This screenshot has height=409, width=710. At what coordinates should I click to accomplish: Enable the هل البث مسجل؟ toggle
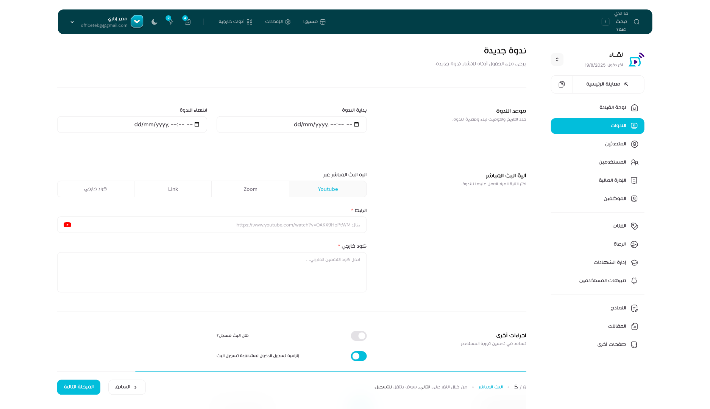[x=358, y=336]
